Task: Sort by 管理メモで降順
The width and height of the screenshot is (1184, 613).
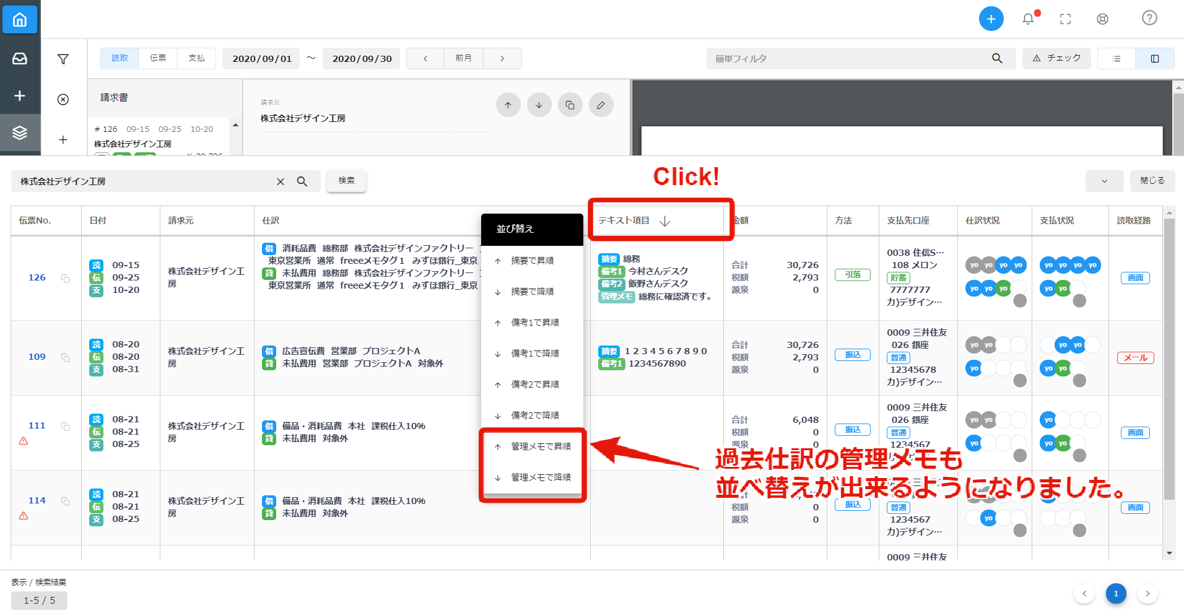Action: tap(532, 477)
